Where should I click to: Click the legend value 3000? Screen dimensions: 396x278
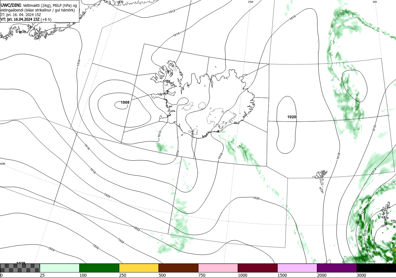click(x=361, y=275)
